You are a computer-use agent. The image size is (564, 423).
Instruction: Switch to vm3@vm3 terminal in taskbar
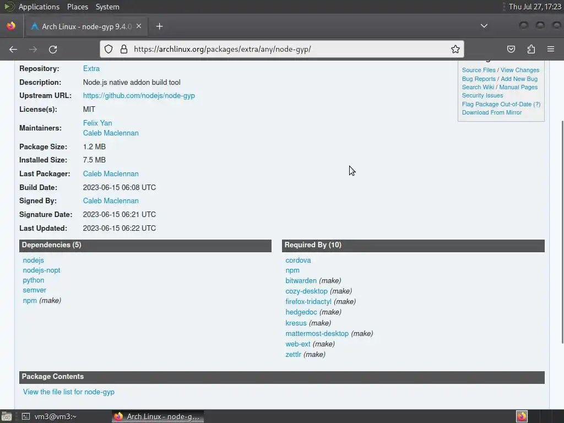[49, 416]
